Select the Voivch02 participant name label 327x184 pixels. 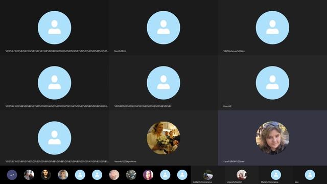click(227, 106)
